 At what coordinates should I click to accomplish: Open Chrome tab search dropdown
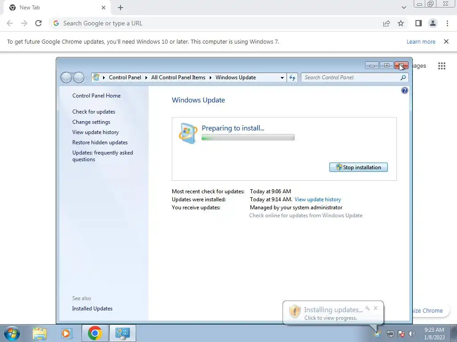[x=403, y=8]
